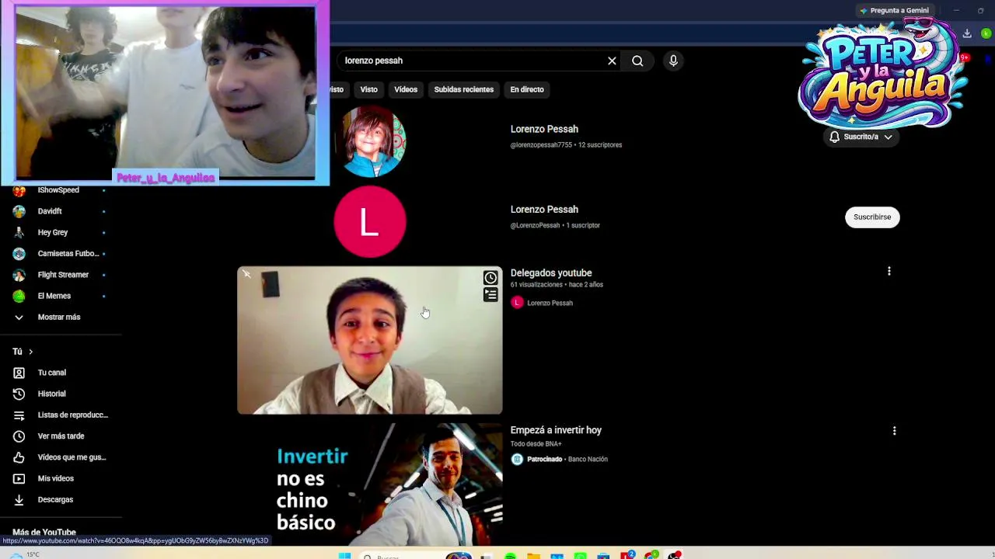995x559 pixels.
Task: Open Davidft channel avatar in sidebar
Action: point(19,211)
